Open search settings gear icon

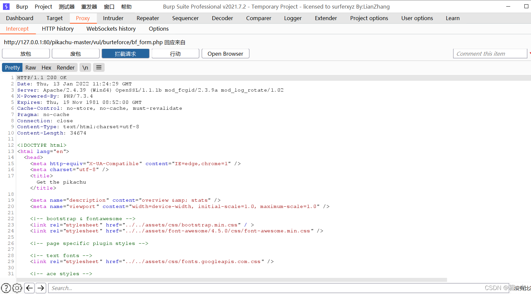pyautogui.click(x=17, y=288)
